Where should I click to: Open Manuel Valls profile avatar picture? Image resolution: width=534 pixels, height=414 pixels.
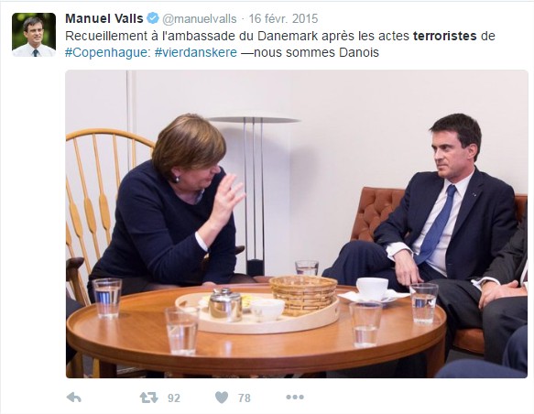pyautogui.click(x=34, y=35)
